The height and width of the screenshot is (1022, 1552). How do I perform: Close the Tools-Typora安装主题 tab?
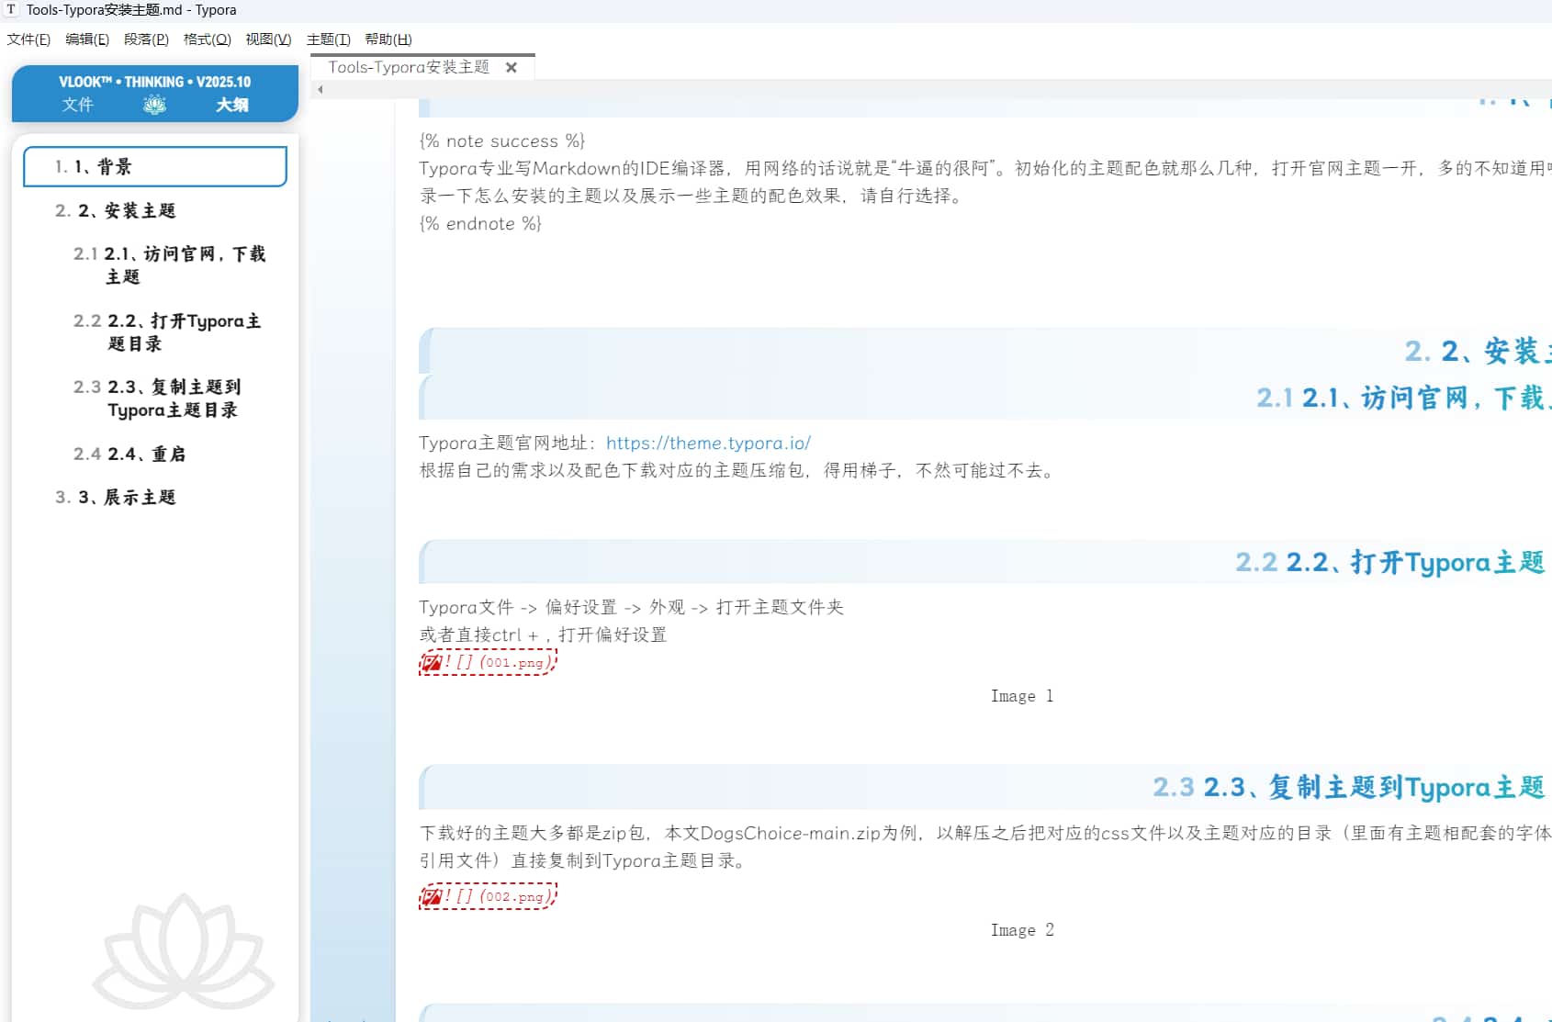pyautogui.click(x=512, y=67)
